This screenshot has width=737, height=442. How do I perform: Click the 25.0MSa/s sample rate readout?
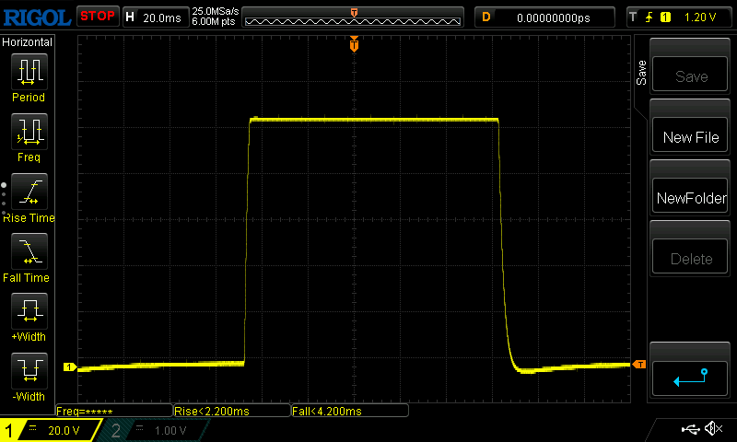point(216,11)
